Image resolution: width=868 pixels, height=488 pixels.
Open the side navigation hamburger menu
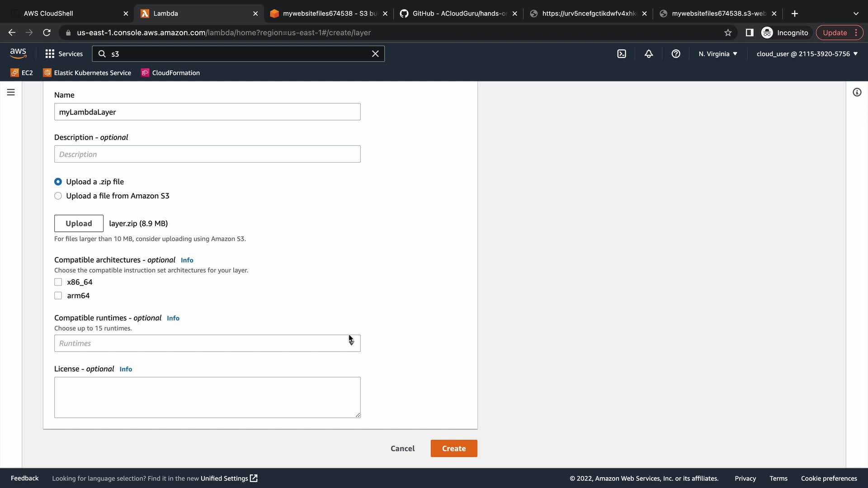(x=11, y=92)
